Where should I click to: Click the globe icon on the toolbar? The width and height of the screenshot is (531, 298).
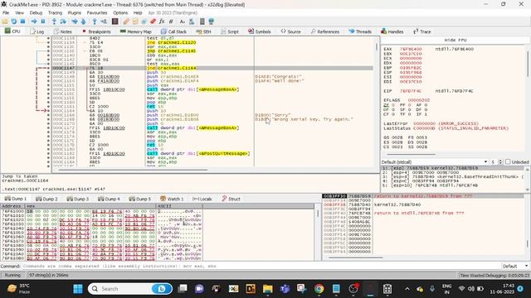tap(212, 22)
